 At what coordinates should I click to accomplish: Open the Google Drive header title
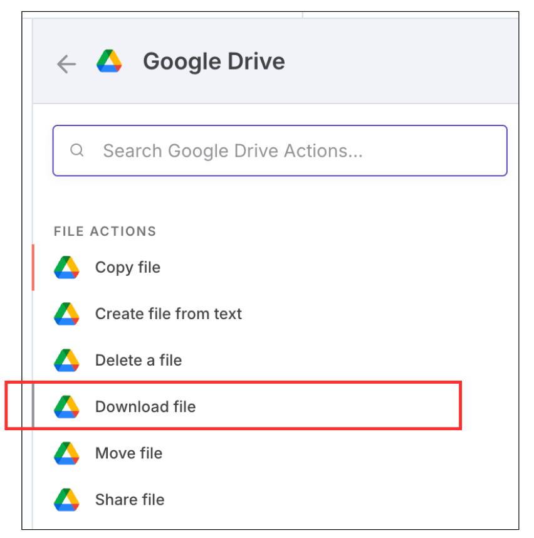[x=214, y=61]
